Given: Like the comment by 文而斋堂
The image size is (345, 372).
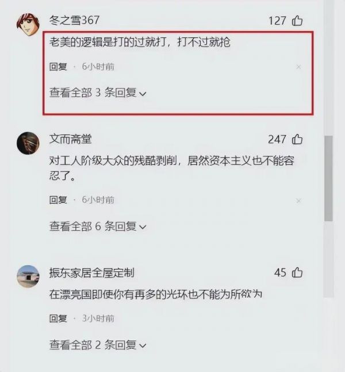Looking at the screenshot, I should (x=297, y=139).
